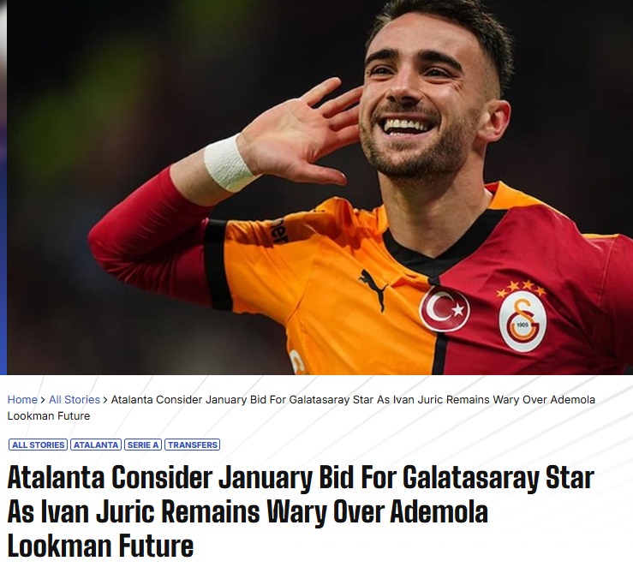Click the Turkish flag badge on jersey
Image resolution: width=633 pixels, height=567 pixels.
[x=445, y=309]
